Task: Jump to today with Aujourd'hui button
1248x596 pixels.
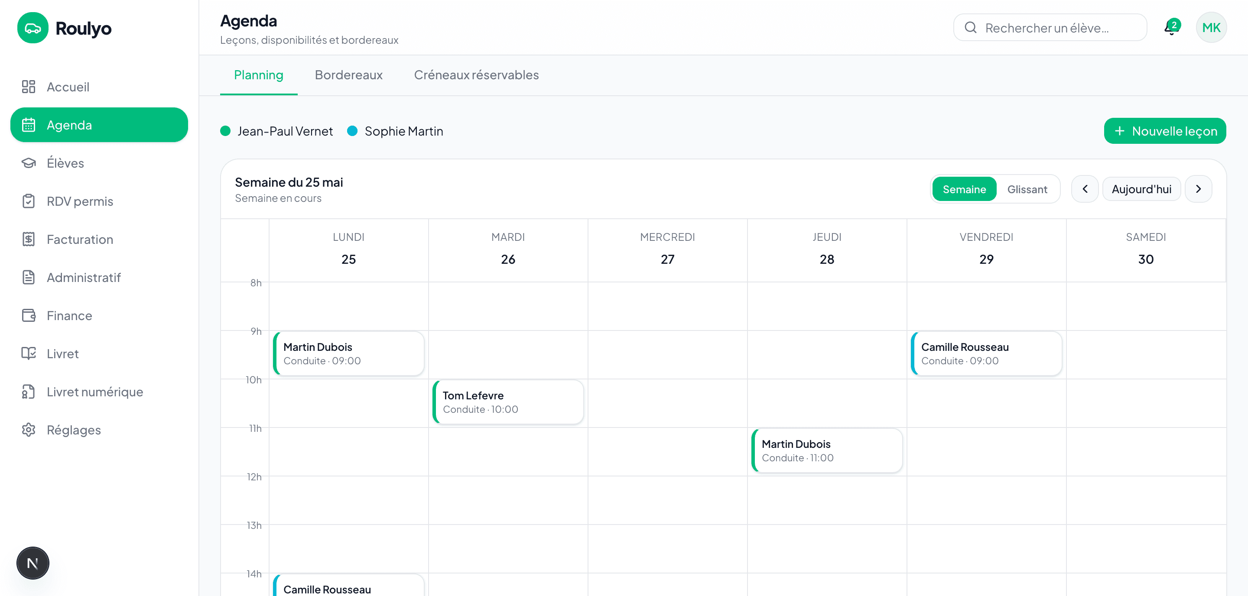Action: [1141, 189]
